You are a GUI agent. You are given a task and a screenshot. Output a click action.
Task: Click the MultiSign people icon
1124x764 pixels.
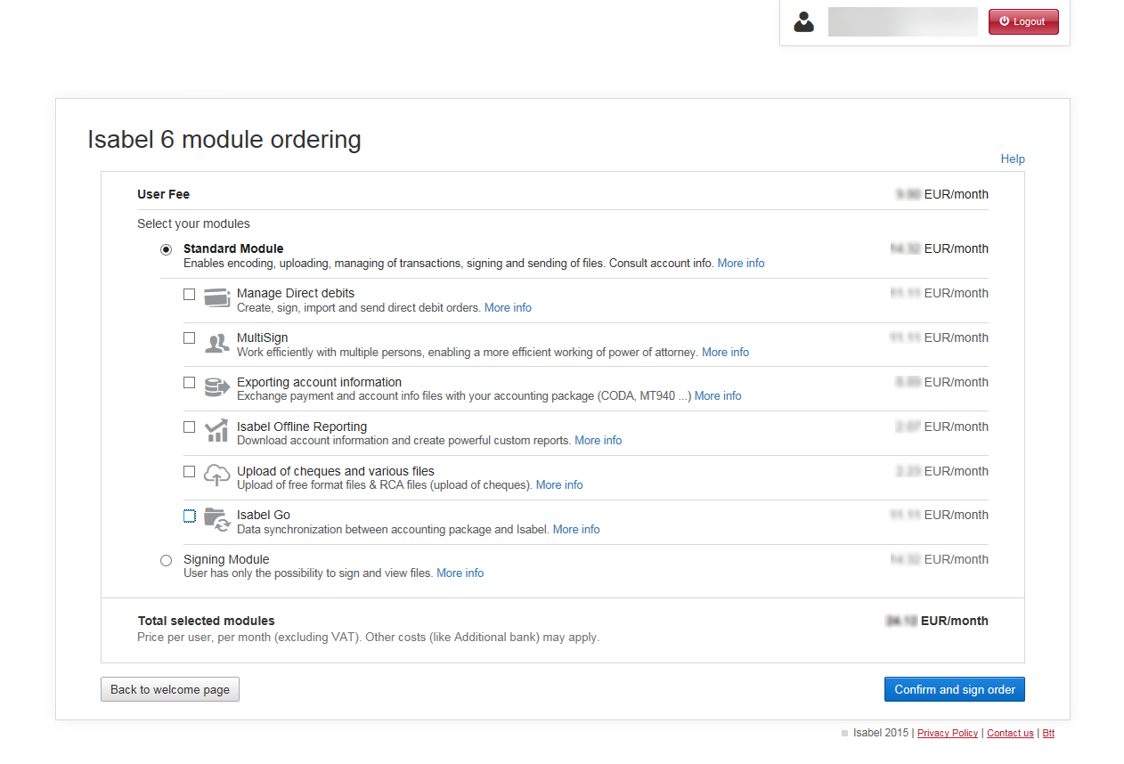(217, 343)
